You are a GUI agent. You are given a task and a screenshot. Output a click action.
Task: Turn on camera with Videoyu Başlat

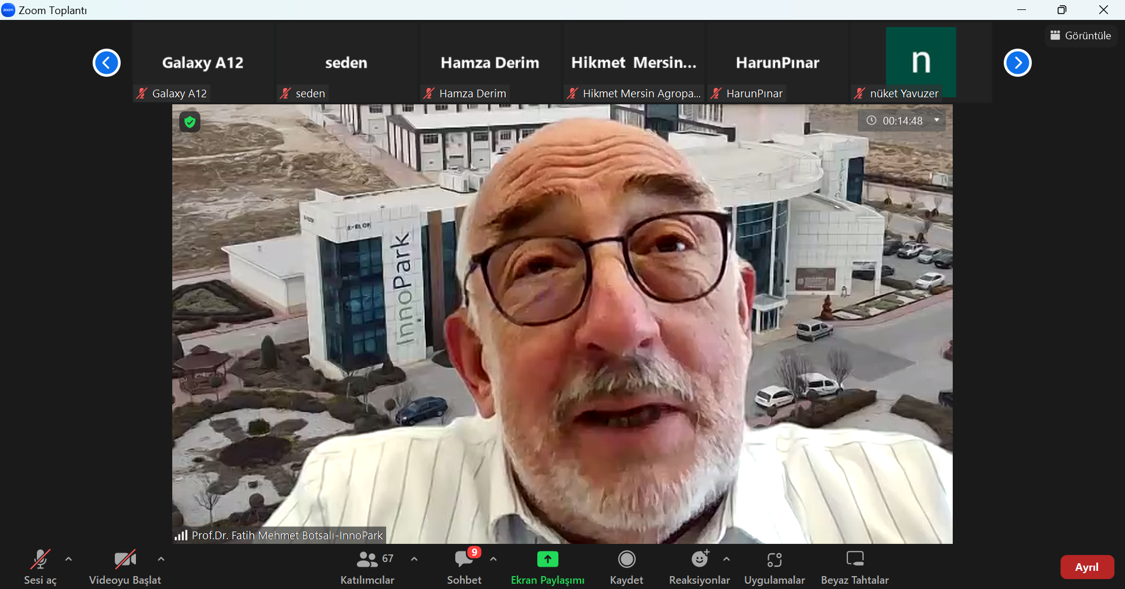pos(125,566)
